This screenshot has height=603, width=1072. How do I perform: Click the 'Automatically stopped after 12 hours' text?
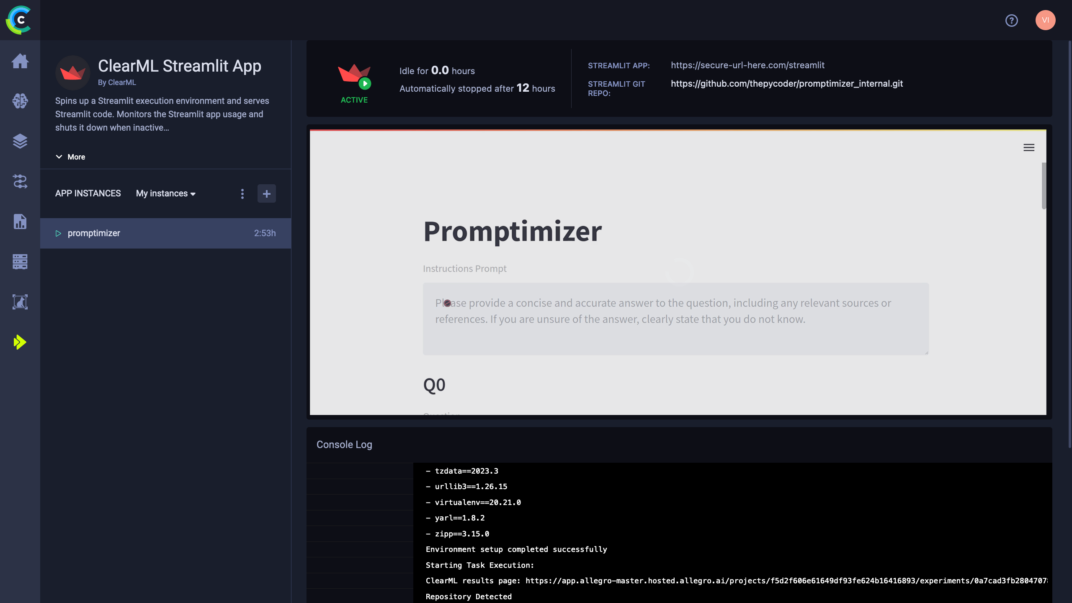(x=477, y=88)
